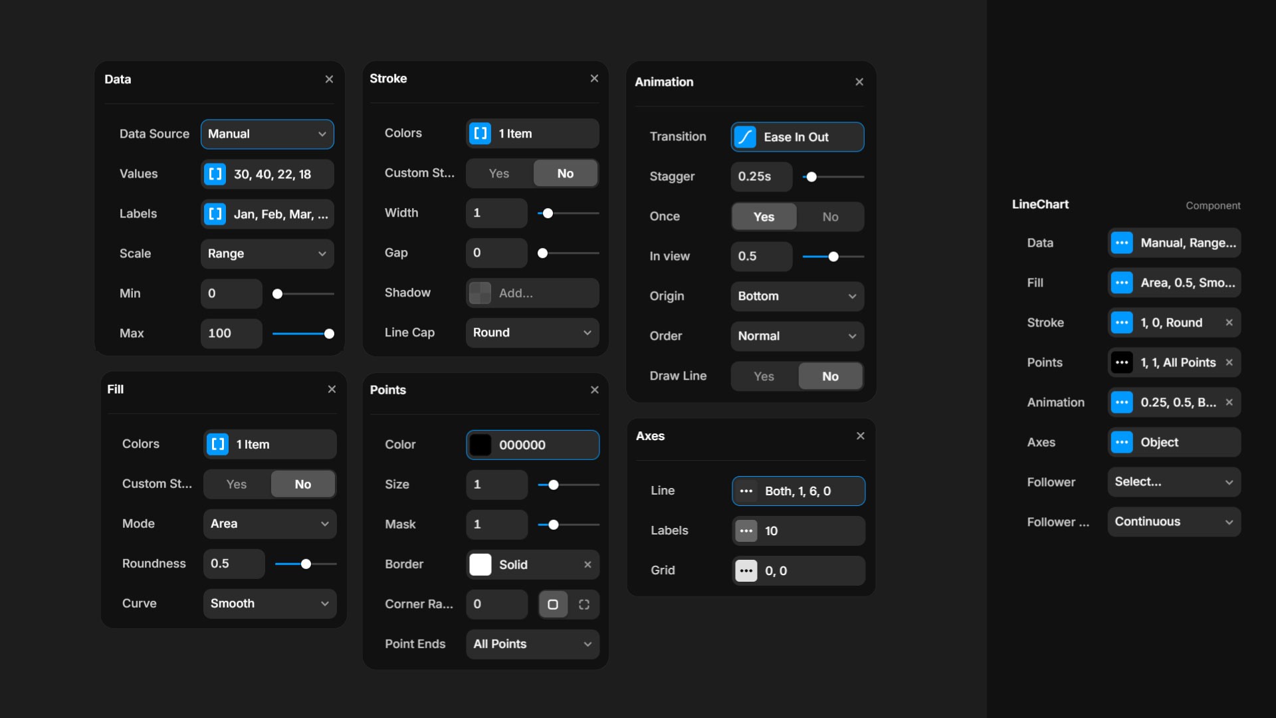
Task: Remove the Stroke property in LineChart
Action: tap(1229, 322)
